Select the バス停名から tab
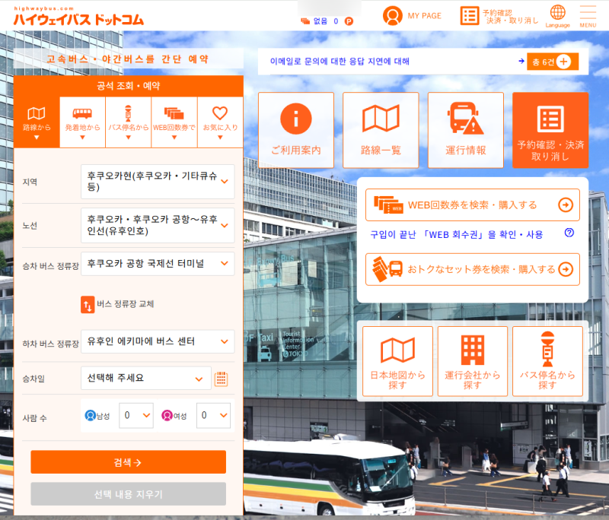 pyautogui.click(x=128, y=122)
